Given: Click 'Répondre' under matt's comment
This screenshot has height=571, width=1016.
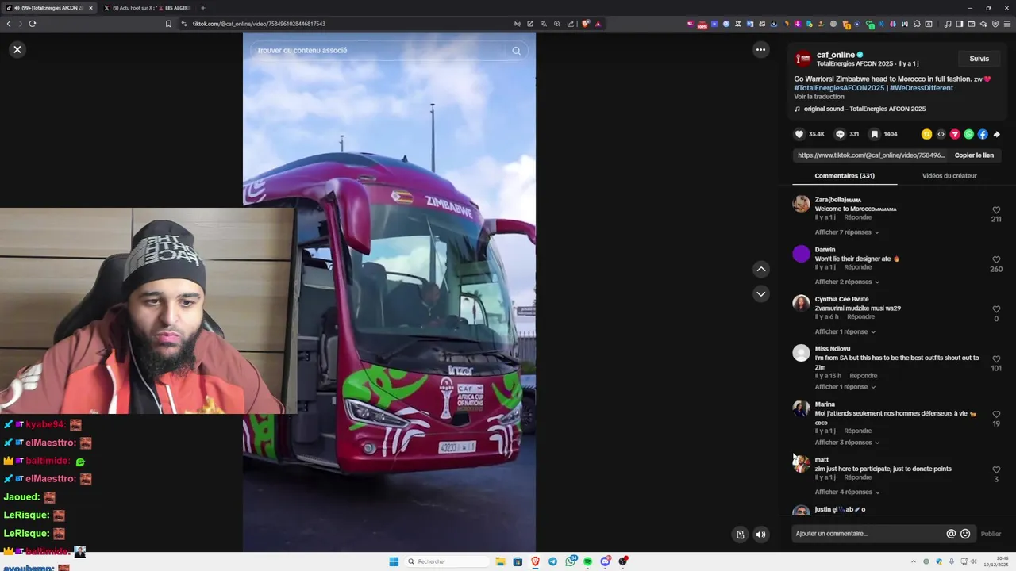Looking at the screenshot, I should click(857, 477).
